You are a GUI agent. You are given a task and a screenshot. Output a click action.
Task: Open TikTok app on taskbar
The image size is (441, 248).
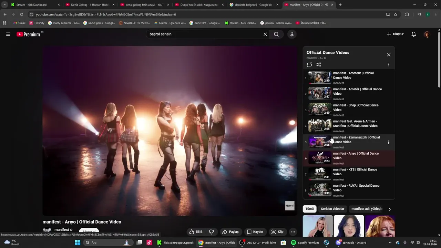pyautogui.click(x=149, y=242)
